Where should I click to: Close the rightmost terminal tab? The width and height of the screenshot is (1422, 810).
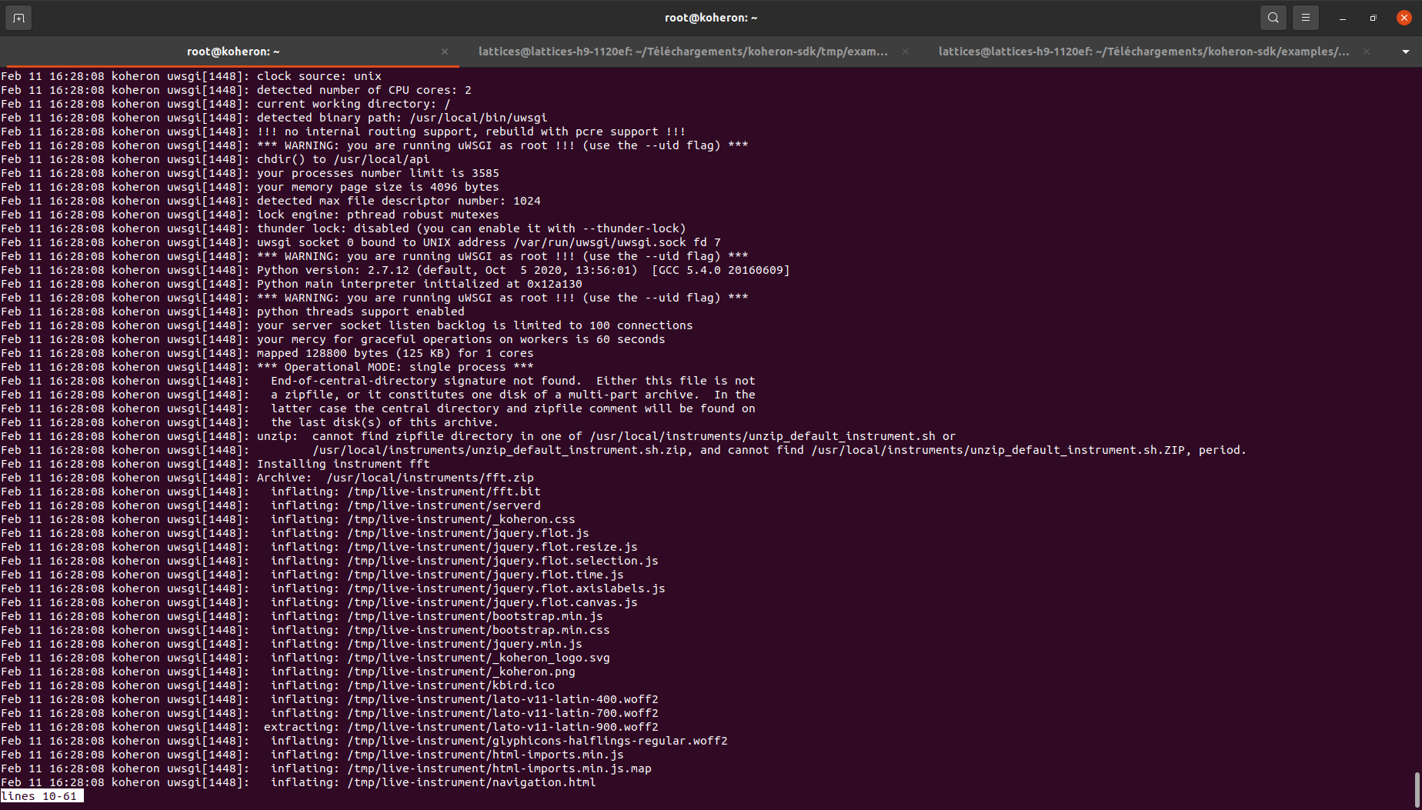tap(1367, 52)
